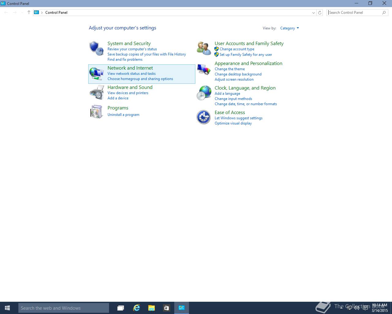Click Let Windows suggest settings

point(239,118)
